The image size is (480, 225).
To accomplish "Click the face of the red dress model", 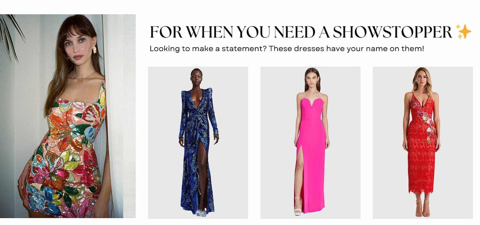I will coord(423,77).
